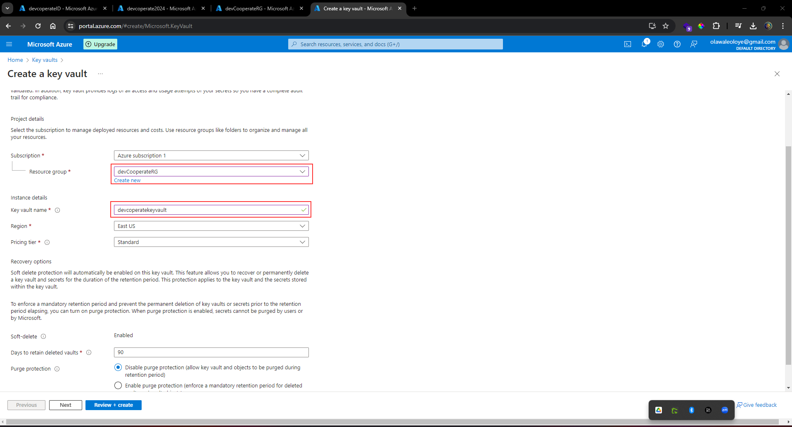Reload the page in the browser
Screen dimensions: 792x427
(38, 26)
